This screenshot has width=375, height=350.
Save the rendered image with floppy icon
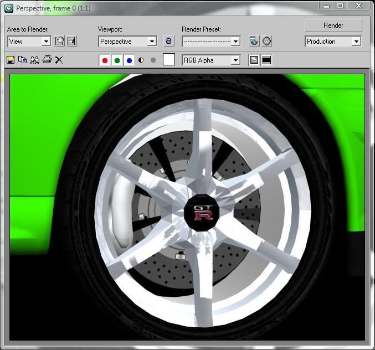pos(11,60)
